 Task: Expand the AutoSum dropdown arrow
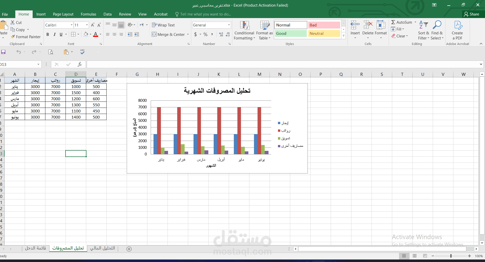tap(415, 22)
